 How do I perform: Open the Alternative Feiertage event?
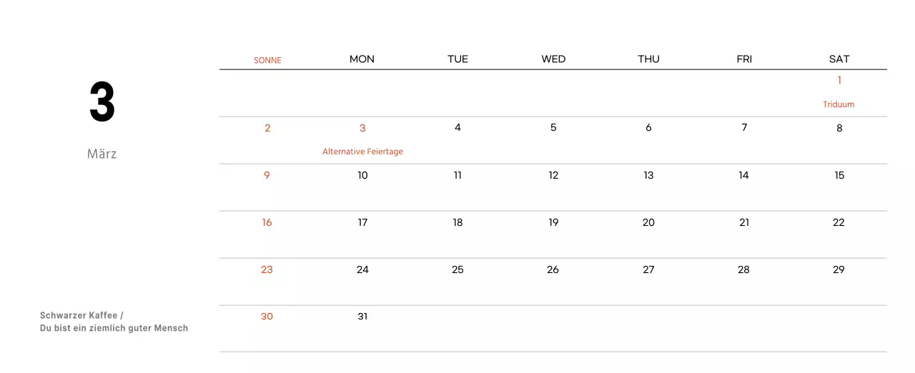[x=362, y=151]
